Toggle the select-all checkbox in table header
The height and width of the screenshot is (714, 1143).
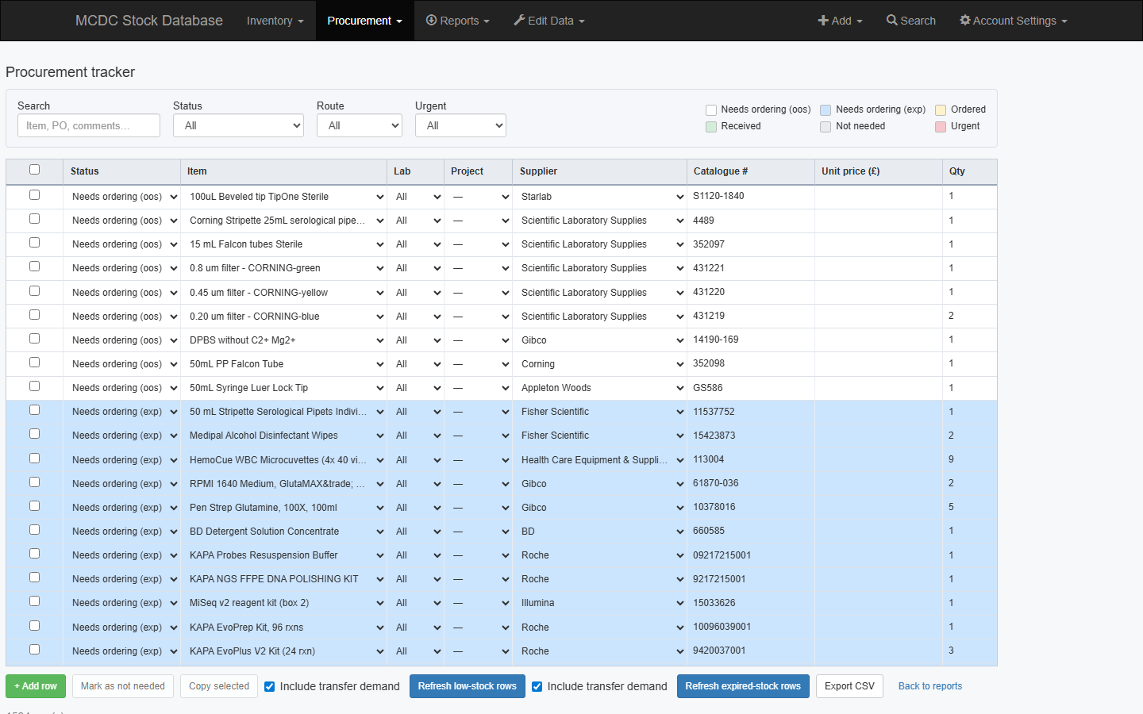34,170
